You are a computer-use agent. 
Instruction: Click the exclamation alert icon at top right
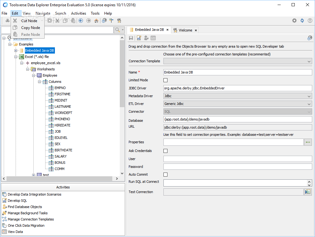(310, 21)
